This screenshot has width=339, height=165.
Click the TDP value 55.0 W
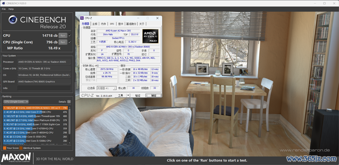[134, 34]
